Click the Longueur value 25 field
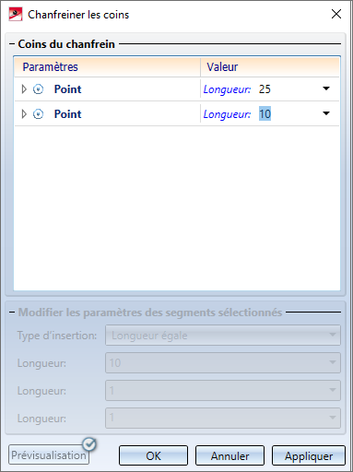This screenshot has width=353, height=472. (265, 89)
